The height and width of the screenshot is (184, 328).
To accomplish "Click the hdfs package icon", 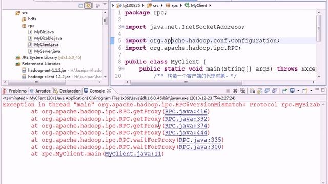I will click(x=24, y=19).
